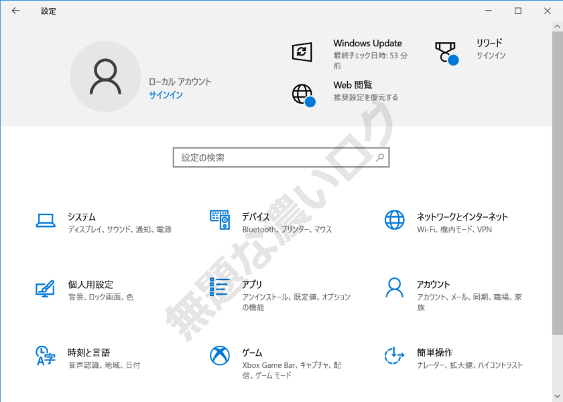
Task: Click the Windows Update refresh icon
Action: pos(302,52)
